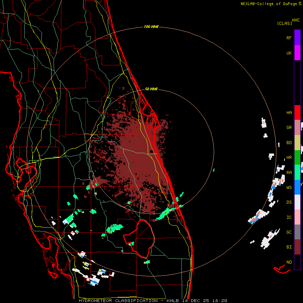
Task: Click the RA legend label
Action: tap(289, 173)
